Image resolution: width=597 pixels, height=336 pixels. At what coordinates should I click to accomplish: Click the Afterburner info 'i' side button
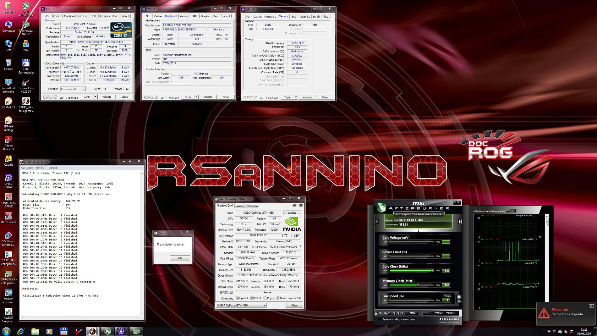click(460, 222)
